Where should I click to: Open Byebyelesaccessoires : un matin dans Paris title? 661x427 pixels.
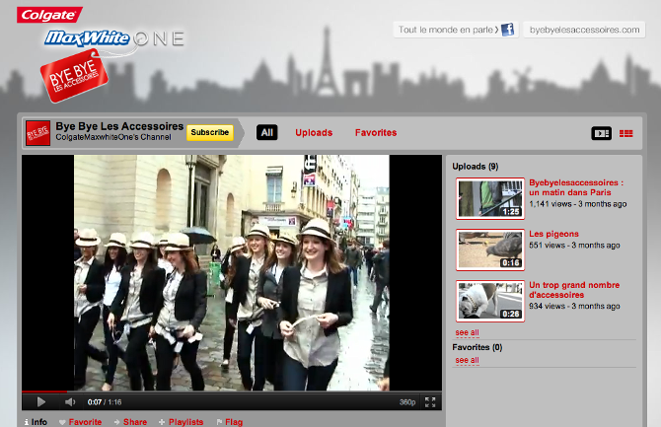pyautogui.click(x=576, y=187)
